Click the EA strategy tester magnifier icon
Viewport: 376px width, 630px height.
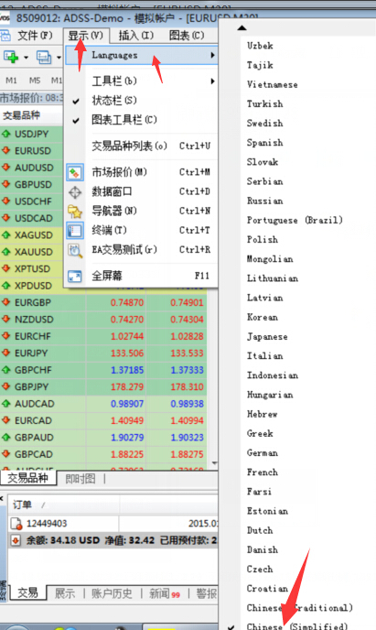tap(75, 250)
